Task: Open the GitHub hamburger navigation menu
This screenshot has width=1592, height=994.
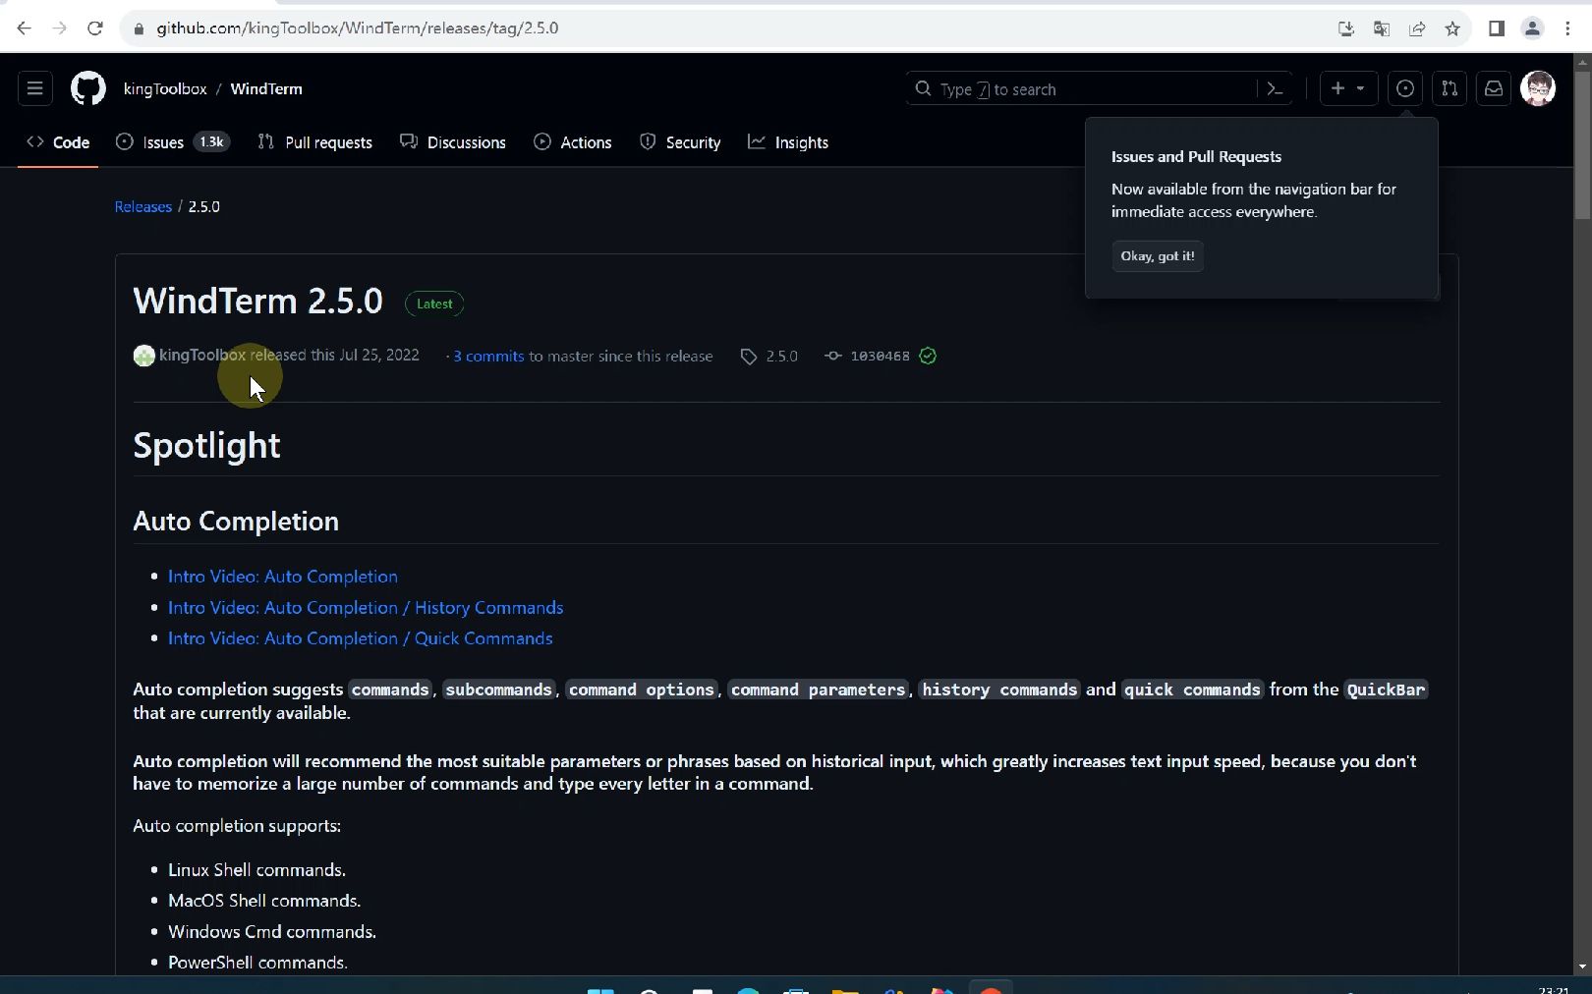Action: pyautogui.click(x=35, y=88)
